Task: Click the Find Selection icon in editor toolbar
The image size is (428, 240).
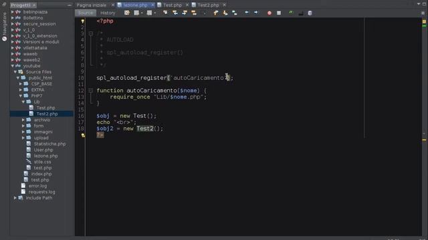Action: tap(165, 13)
